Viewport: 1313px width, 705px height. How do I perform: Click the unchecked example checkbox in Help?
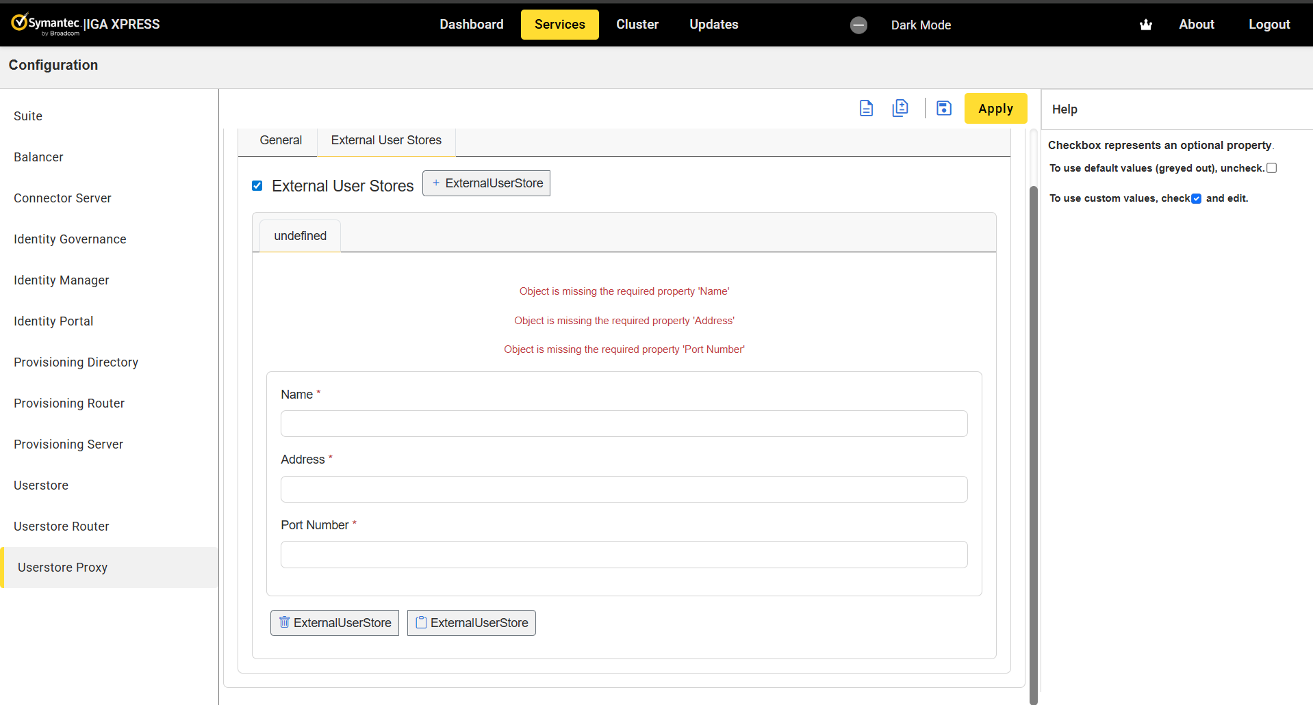click(1271, 168)
